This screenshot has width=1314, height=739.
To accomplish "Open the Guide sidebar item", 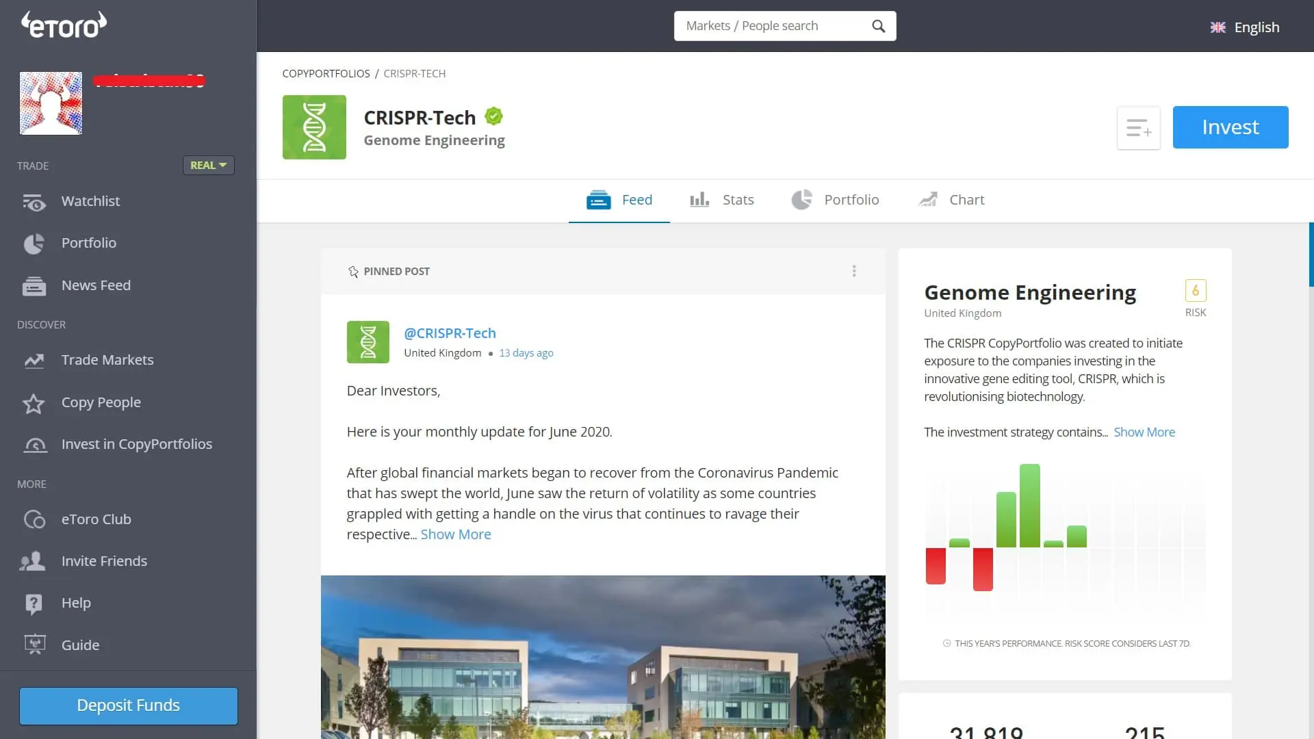I will [80, 645].
